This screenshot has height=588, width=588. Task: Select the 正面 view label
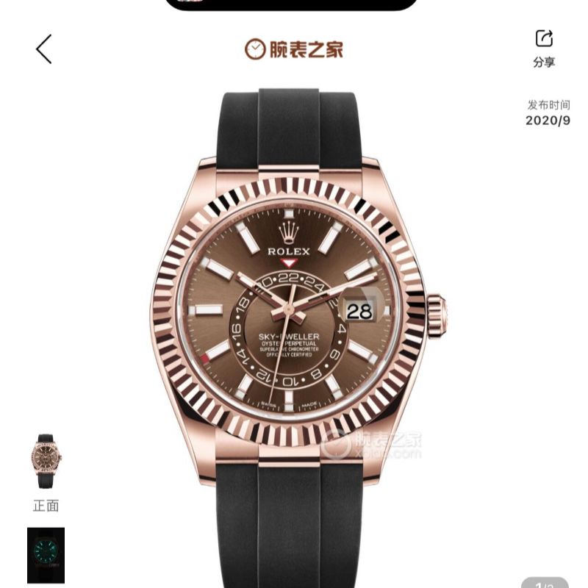(x=46, y=506)
